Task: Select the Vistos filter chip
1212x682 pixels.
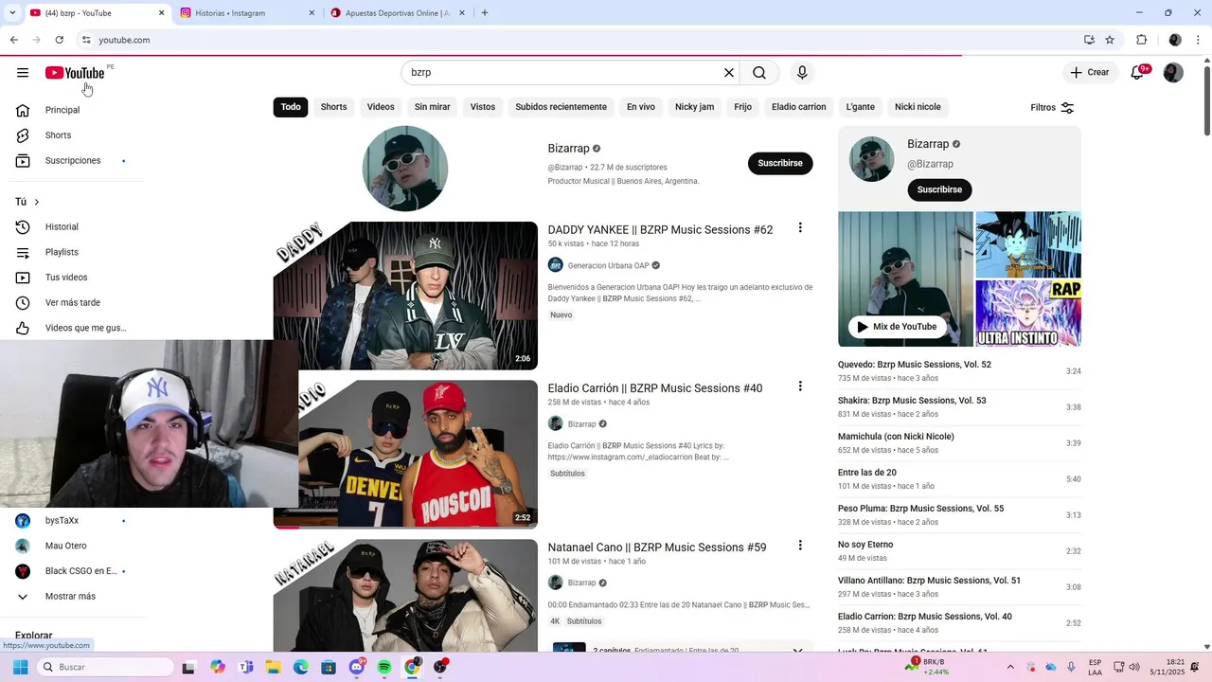Action: pos(483,107)
